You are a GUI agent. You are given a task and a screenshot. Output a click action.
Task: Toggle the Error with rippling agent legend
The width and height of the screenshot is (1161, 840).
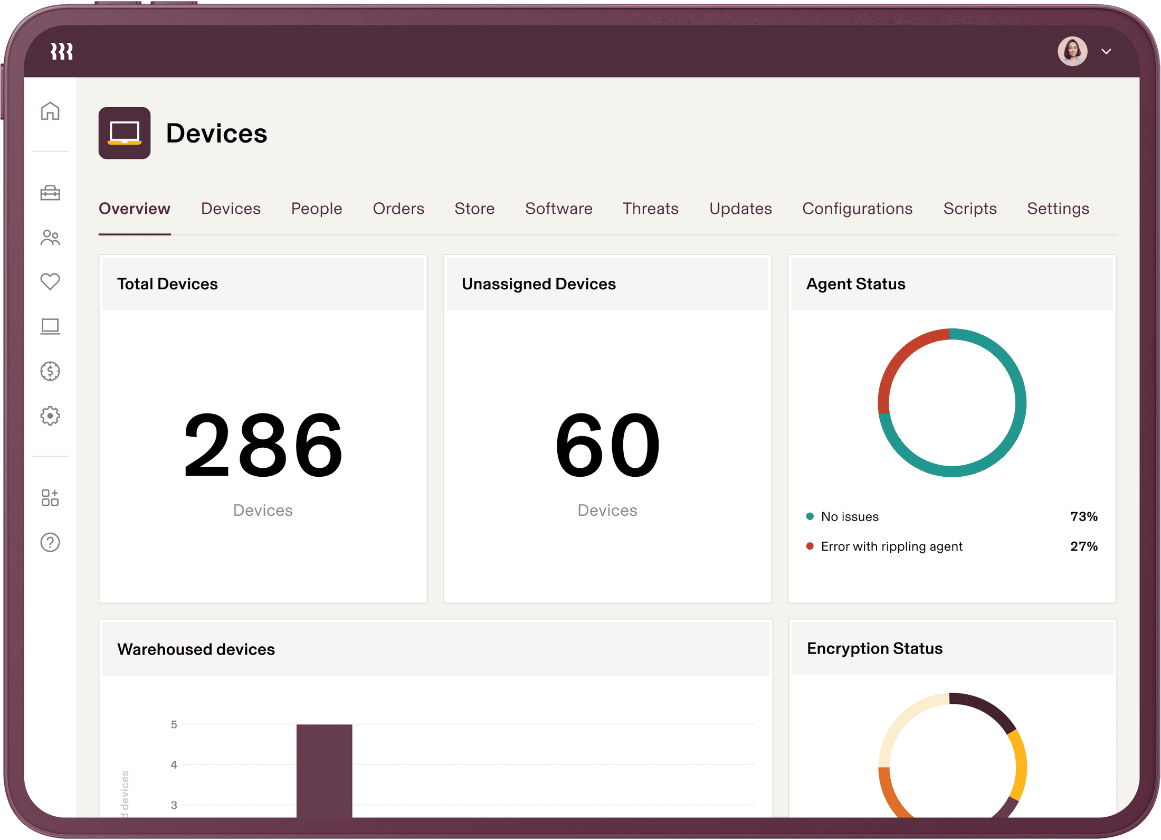892,546
